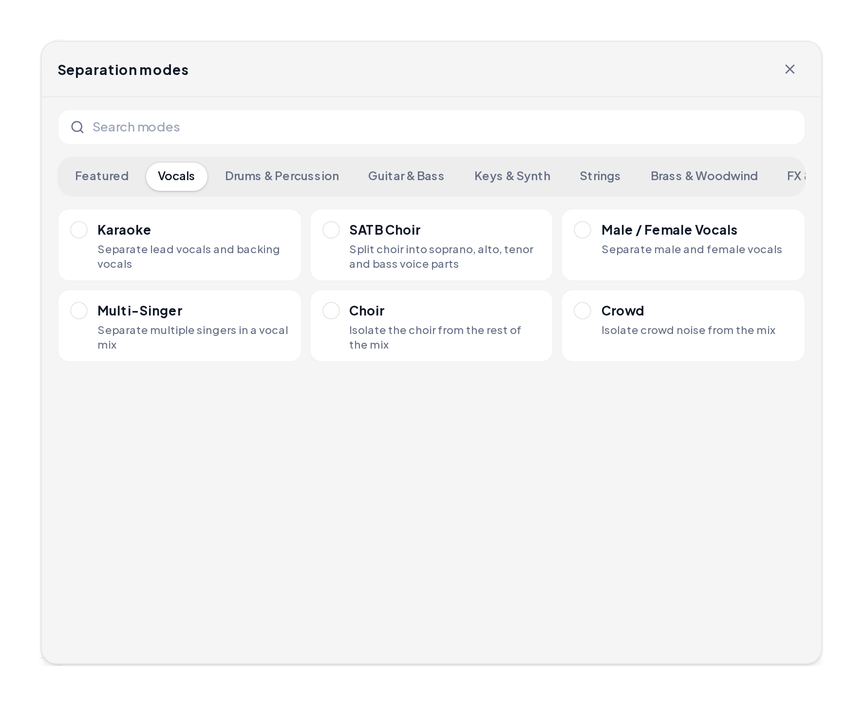Click the Karaoke mode title

(x=124, y=230)
